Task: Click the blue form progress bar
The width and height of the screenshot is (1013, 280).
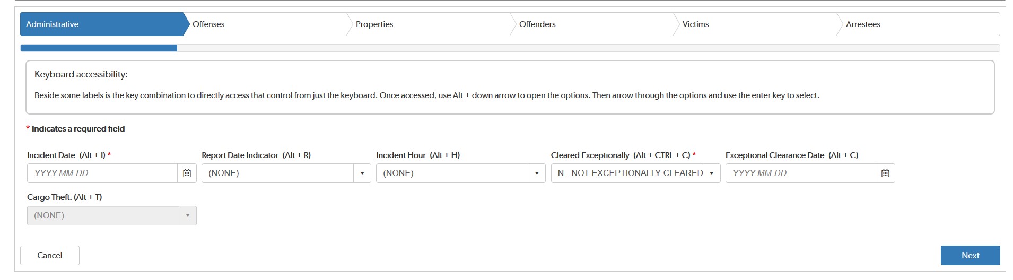Action: 99,48
